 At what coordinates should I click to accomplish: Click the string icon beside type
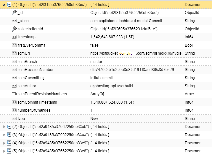[x=14, y=119]
